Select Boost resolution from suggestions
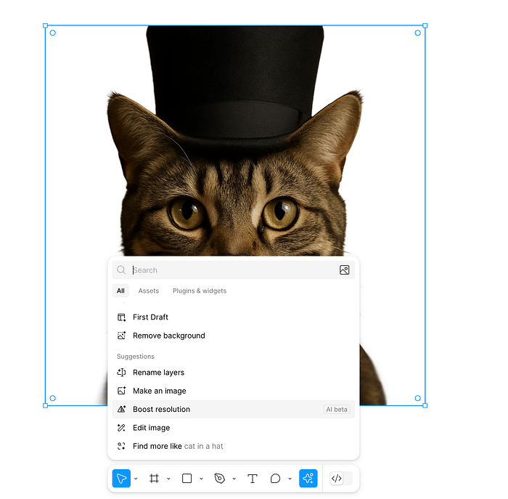The width and height of the screenshot is (508, 499). click(x=161, y=410)
